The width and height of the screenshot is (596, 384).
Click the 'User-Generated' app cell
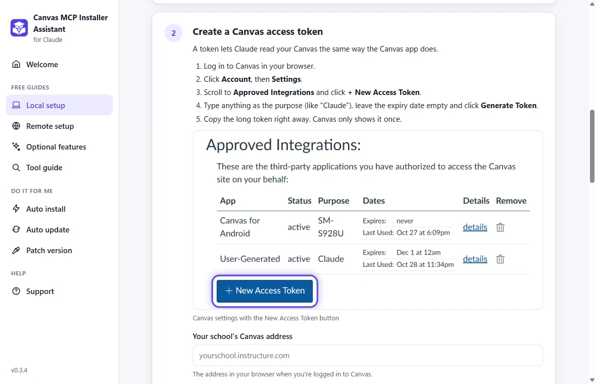click(250, 259)
